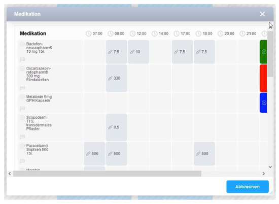Click the round icon beside Baclofen-neuraxpharm

22,44
